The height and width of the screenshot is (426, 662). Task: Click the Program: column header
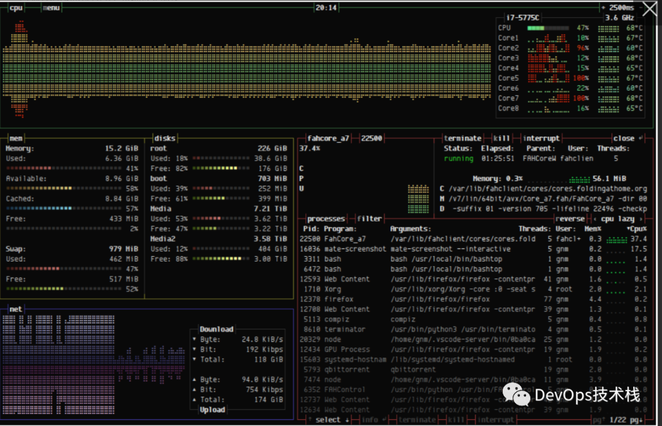coord(340,229)
